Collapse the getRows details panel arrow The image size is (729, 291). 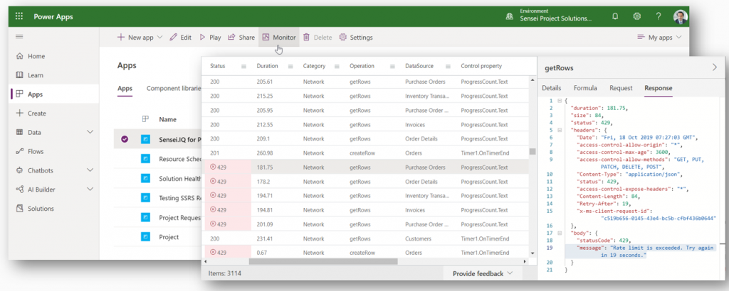715,67
